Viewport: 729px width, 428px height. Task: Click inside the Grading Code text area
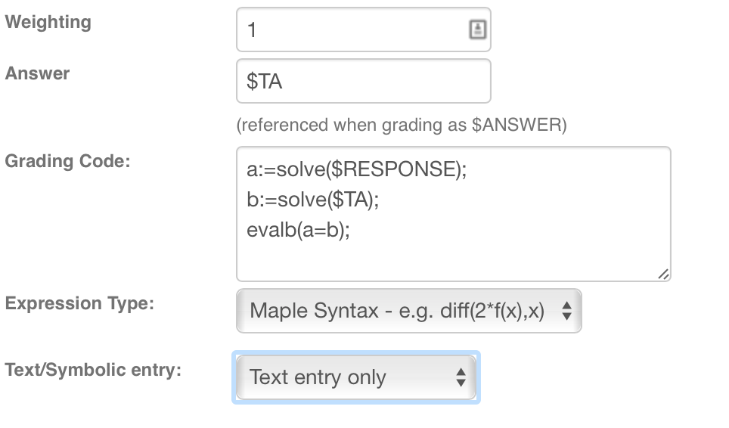[x=453, y=214]
